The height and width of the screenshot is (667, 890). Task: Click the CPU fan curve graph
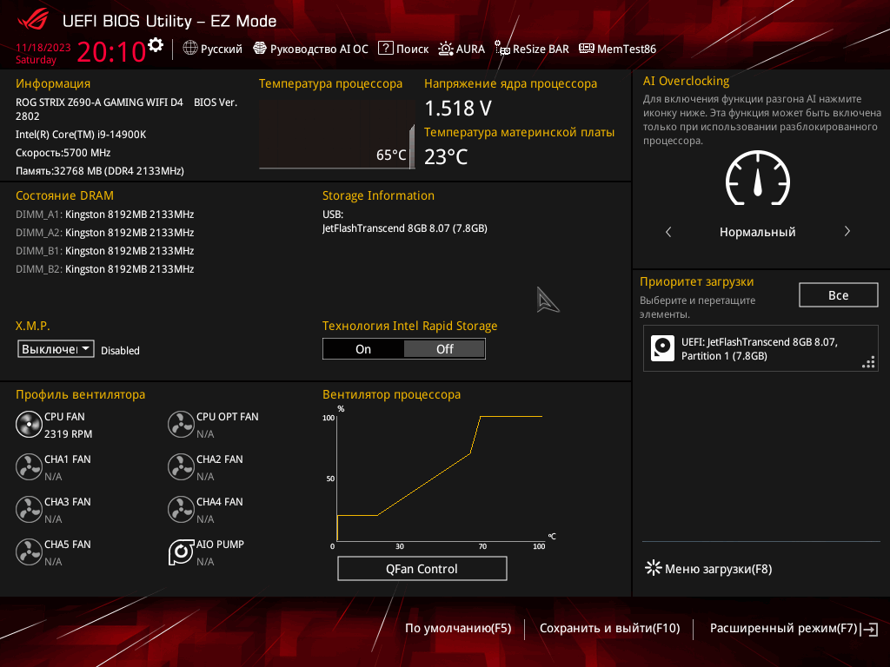[439, 479]
